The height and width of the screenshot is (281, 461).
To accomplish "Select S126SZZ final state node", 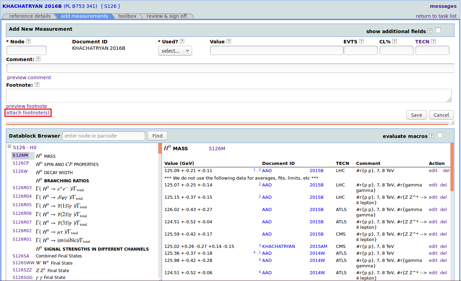I will [22, 270].
